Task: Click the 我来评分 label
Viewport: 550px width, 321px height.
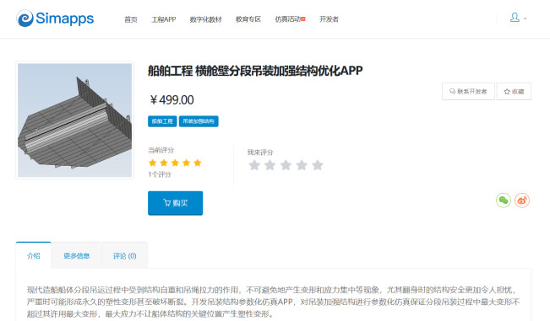Action: click(x=260, y=152)
